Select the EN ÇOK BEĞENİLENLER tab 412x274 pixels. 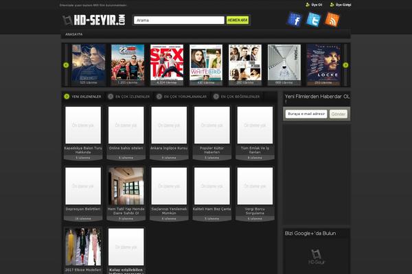pyautogui.click(x=237, y=97)
